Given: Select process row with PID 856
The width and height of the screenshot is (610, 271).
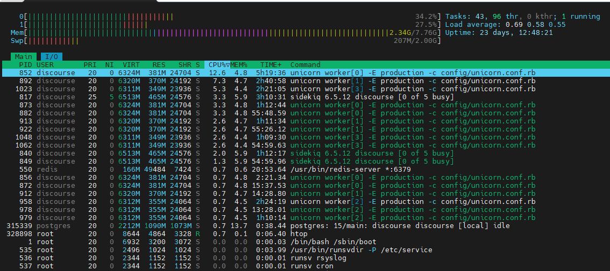Looking at the screenshot, I should click(305, 178).
